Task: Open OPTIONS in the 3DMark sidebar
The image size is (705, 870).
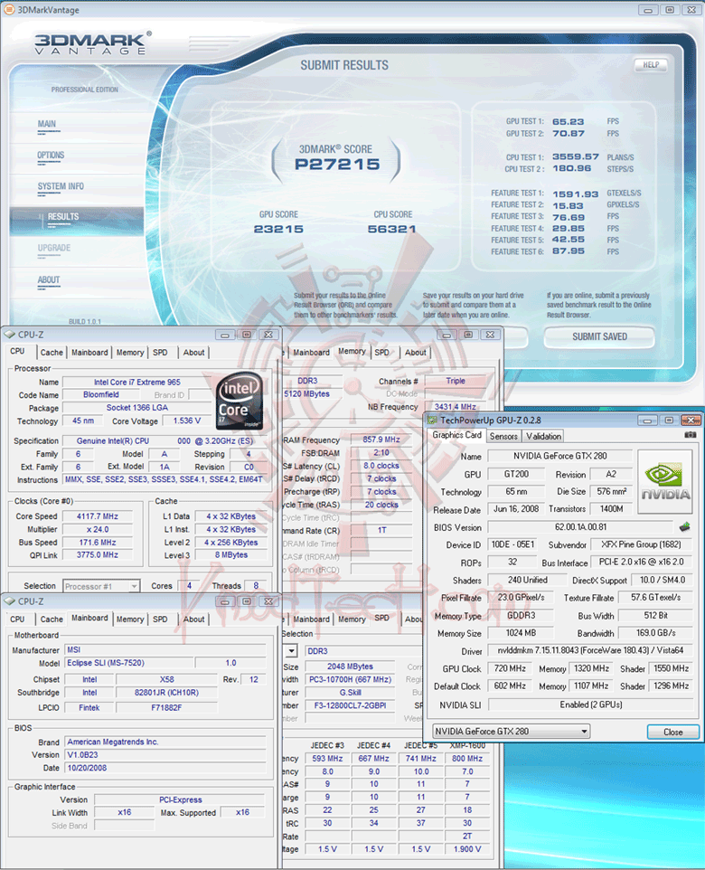Action: (x=51, y=155)
